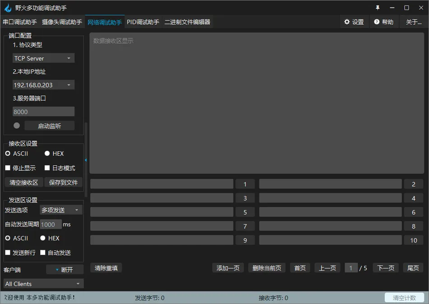Select the 网络调试助手 tab
Viewport: 429px width, 304px height.
(105, 22)
